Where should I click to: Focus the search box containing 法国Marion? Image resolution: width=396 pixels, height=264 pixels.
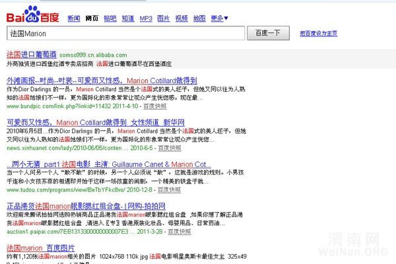[126, 33]
